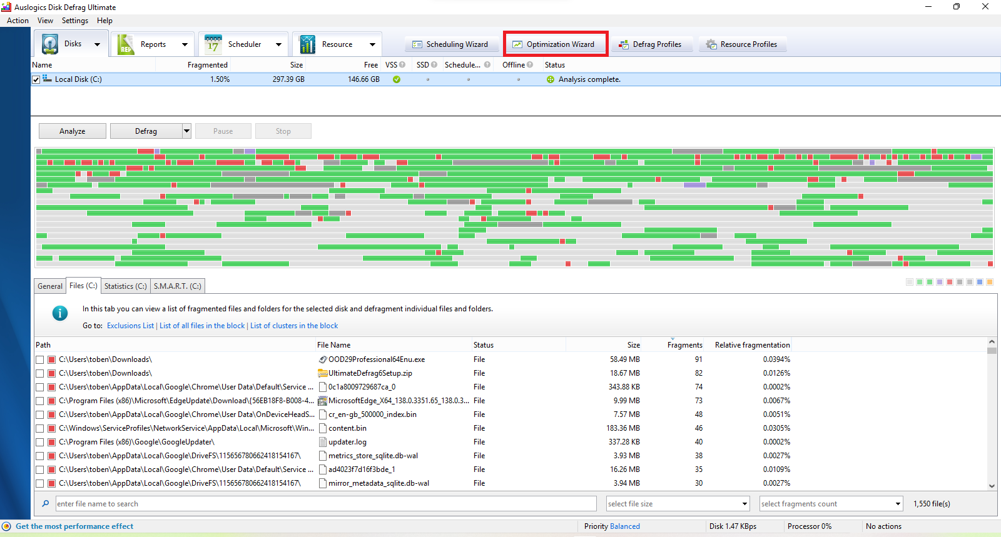Uncheck the Local Disk (C:) checkbox

tap(36, 79)
